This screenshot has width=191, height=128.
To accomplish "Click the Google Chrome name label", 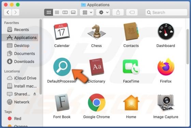I will pyautogui.click(x=97, y=117).
